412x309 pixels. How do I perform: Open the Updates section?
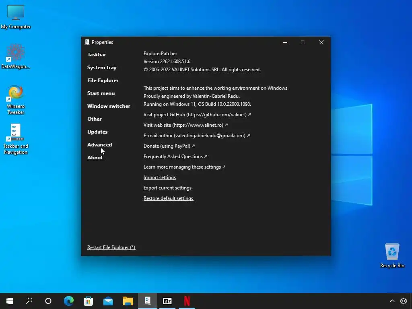point(97,132)
